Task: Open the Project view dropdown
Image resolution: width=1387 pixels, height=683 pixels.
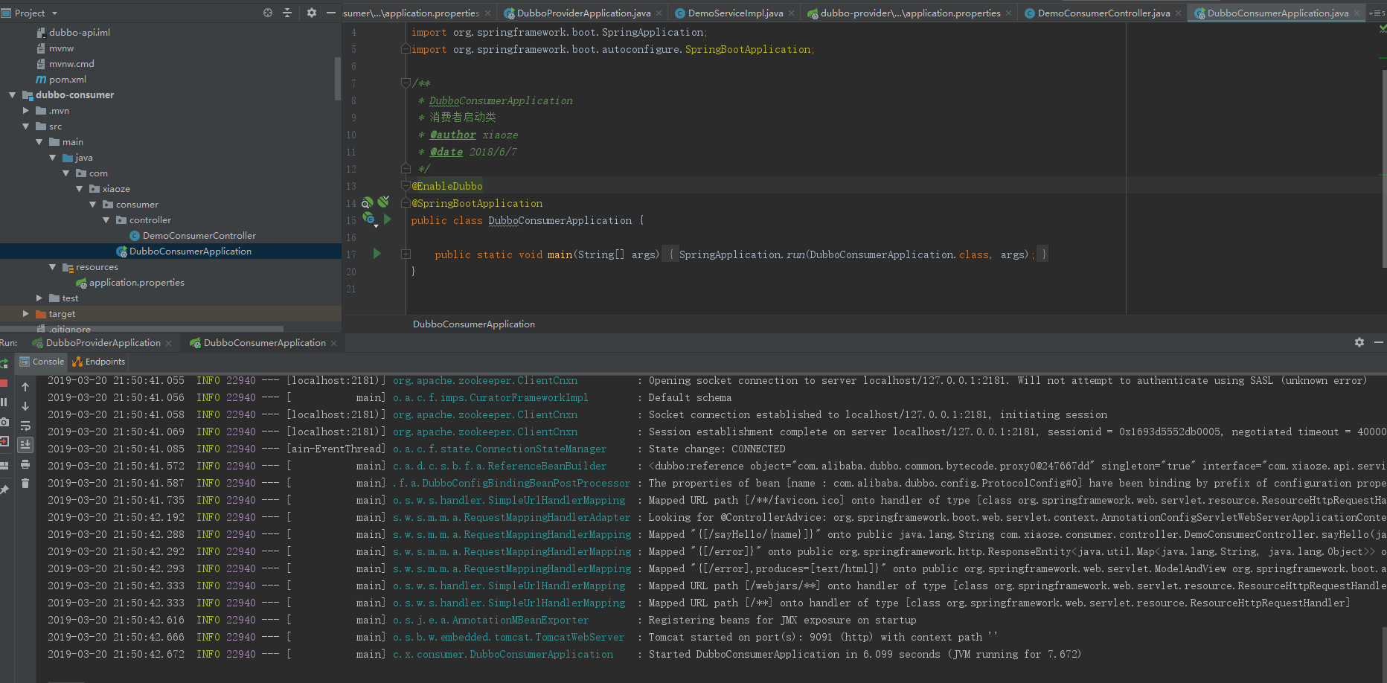Action: coord(54,13)
